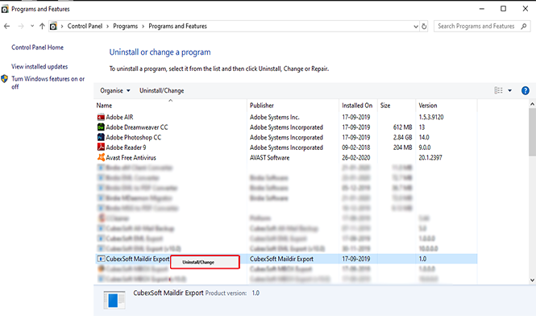Maximize the Programs and Features window
This screenshot has height=316, width=536.
(503, 9)
